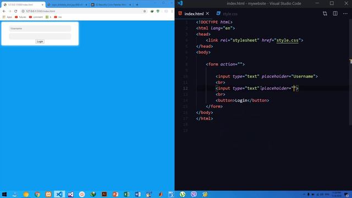This screenshot has height=198, width=352.
Task: Click the "Username" placeholder value in code
Action: coord(303,76)
